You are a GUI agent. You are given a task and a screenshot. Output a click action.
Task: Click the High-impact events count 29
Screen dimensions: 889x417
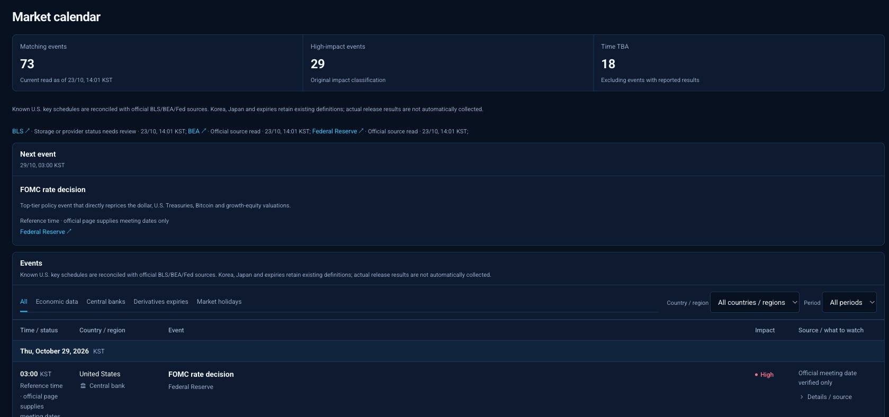pos(318,64)
